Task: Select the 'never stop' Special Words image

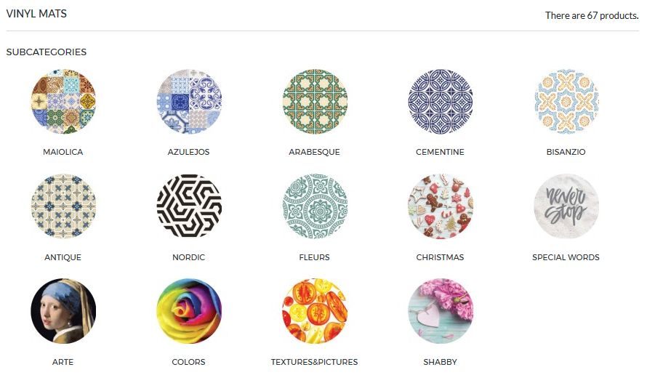Action: coord(566,206)
